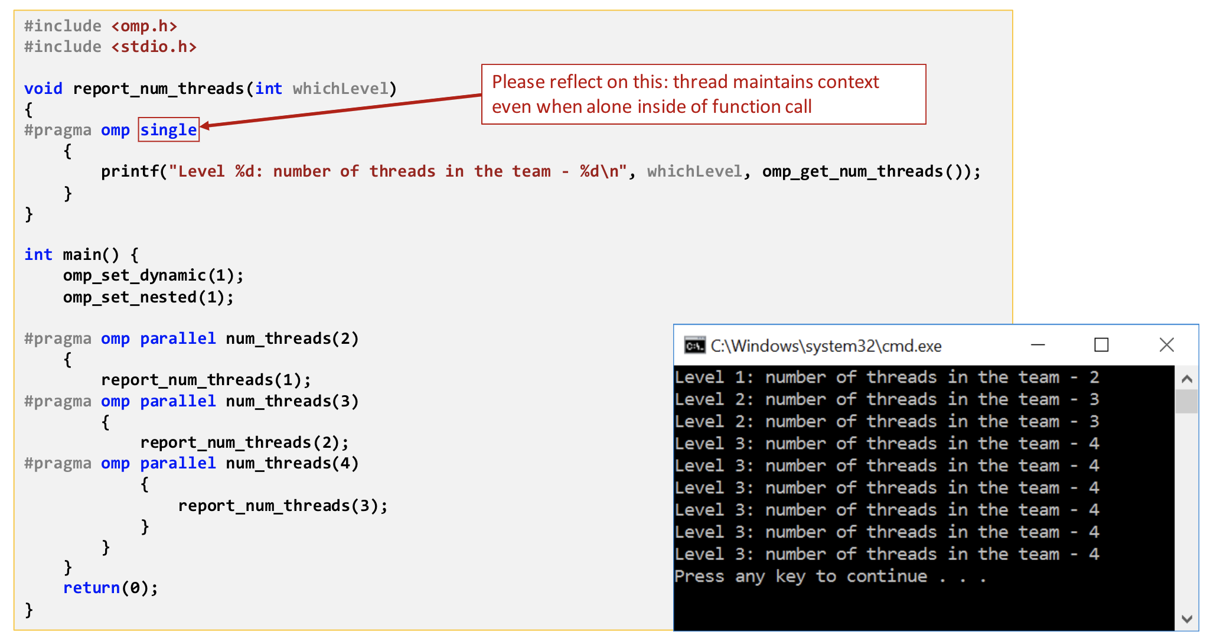Viewport: 1207px width, 638px height.
Task: Click report_num_threads(3) call
Action: (283, 506)
